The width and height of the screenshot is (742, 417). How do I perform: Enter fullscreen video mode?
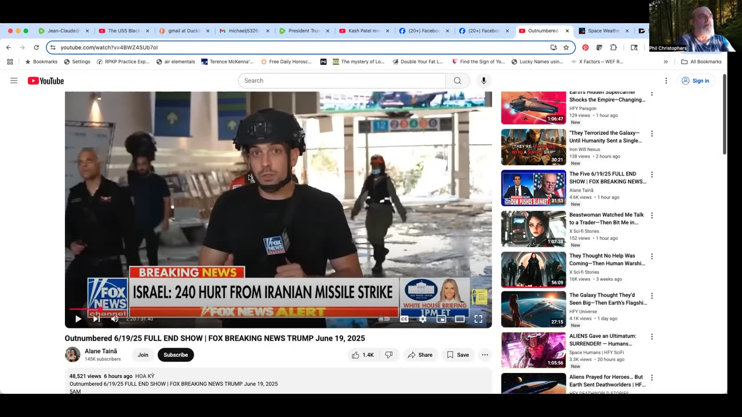[478, 319]
